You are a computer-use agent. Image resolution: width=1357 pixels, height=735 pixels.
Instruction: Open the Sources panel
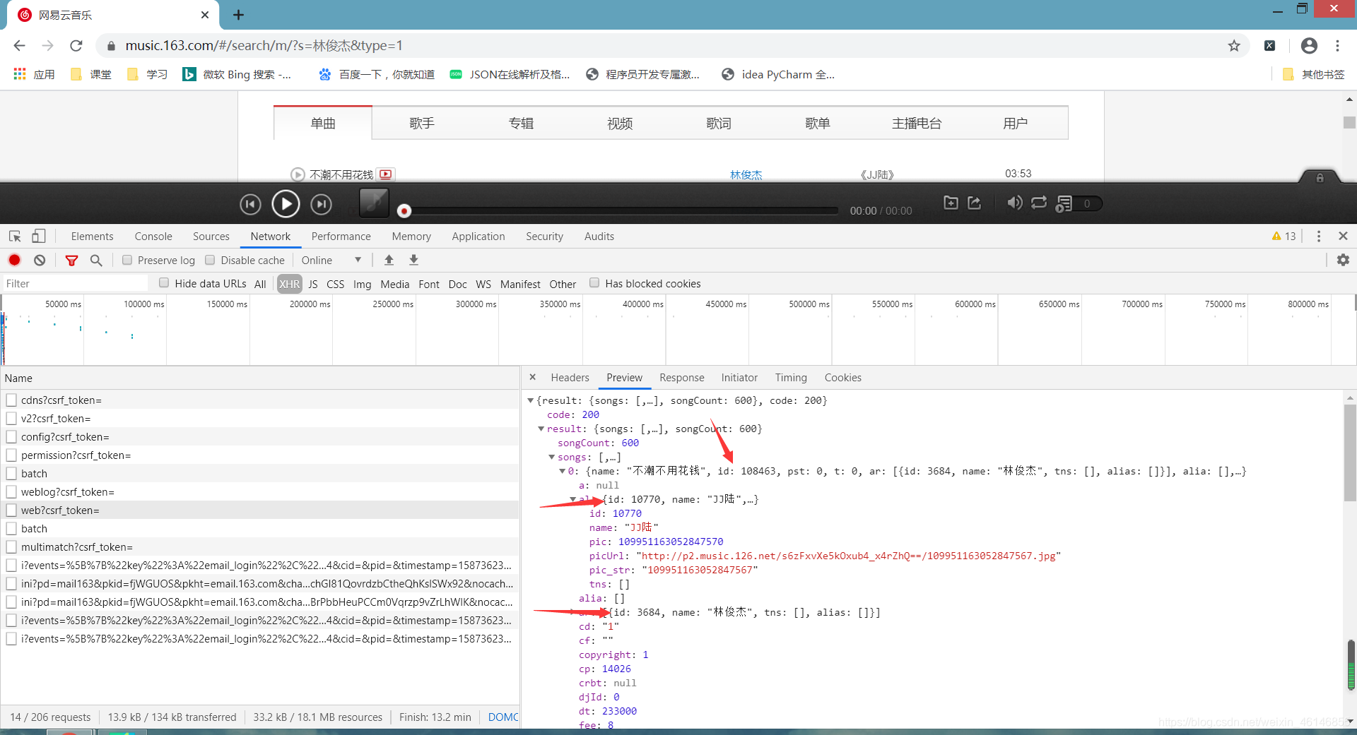(x=211, y=237)
